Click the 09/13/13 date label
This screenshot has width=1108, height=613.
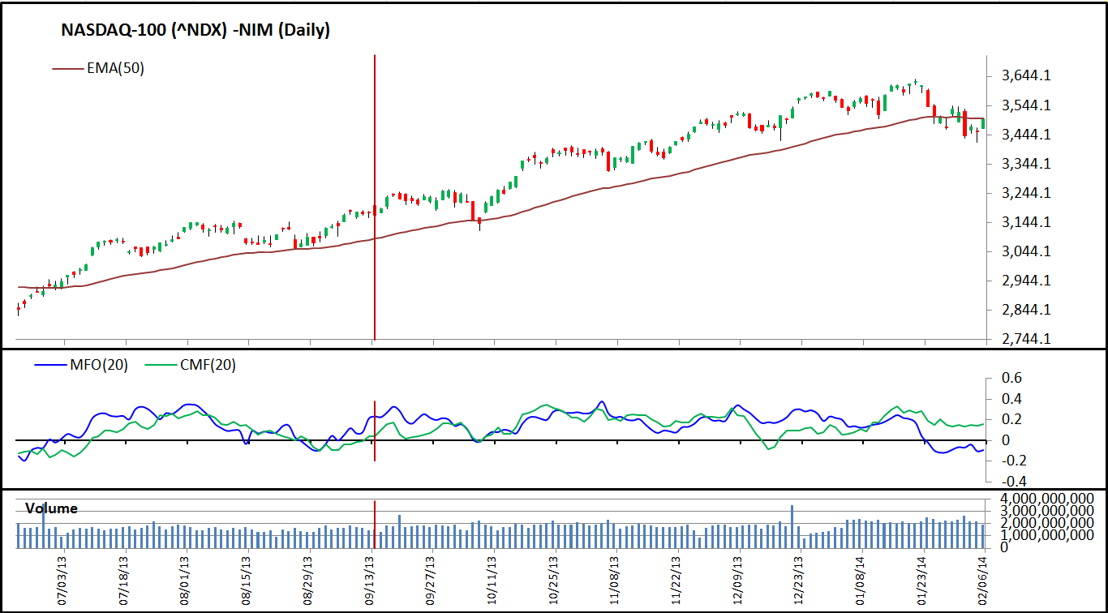click(371, 580)
